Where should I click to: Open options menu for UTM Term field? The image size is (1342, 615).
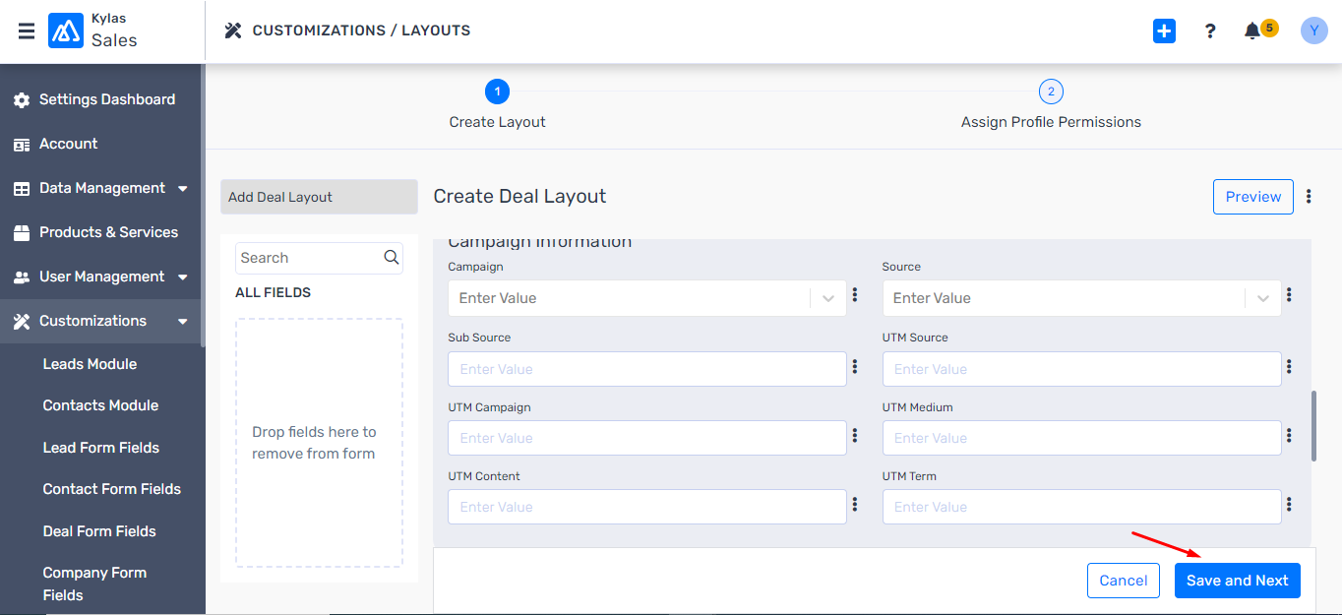(x=1289, y=504)
